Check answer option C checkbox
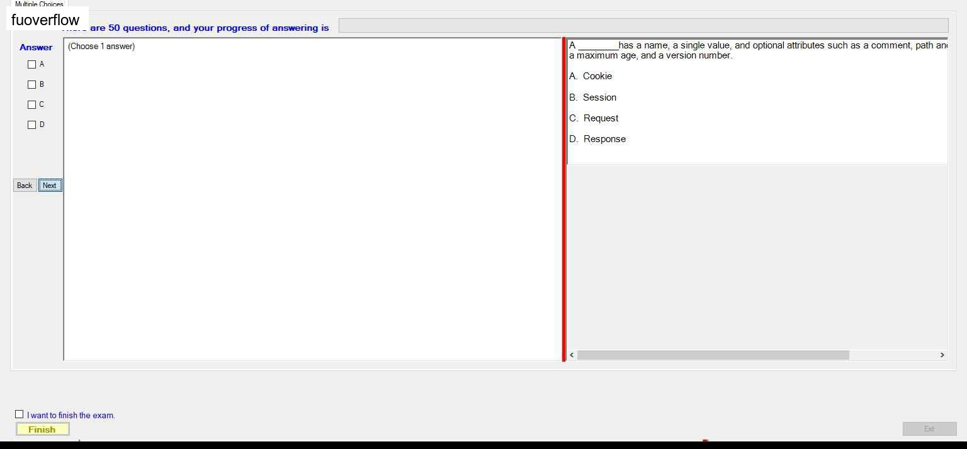Screen dimensions: 967x449 (x=32, y=104)
